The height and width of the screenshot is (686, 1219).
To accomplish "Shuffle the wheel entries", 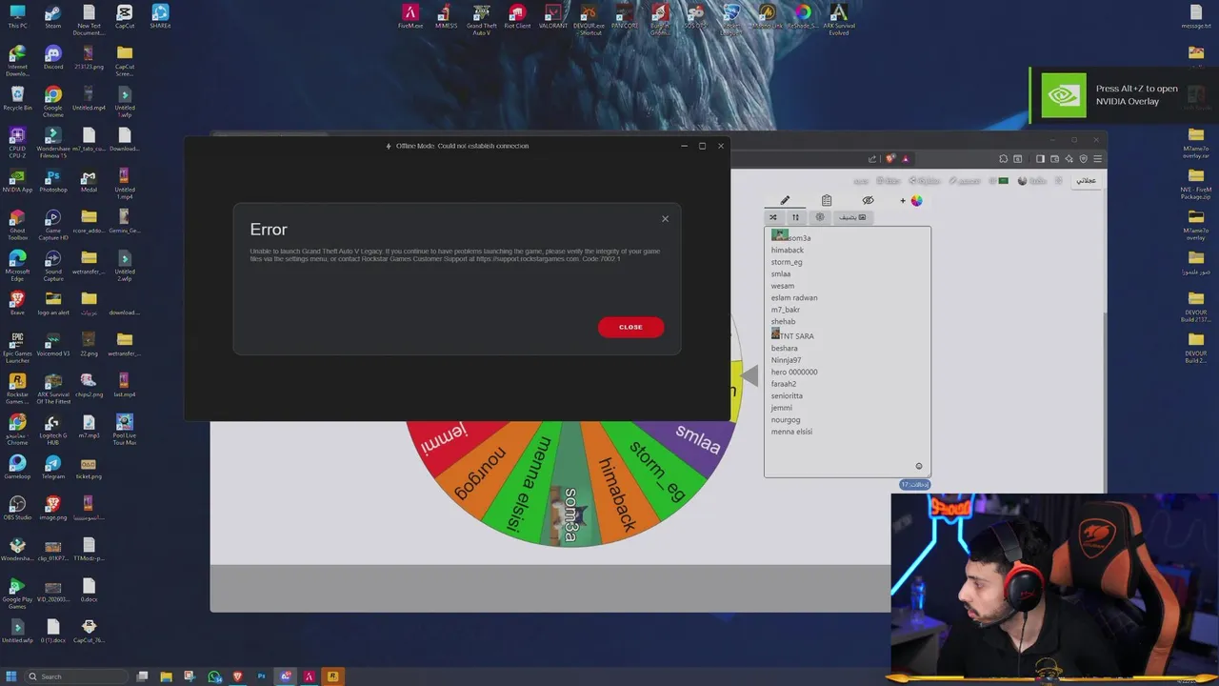I will tap(773, 217).
